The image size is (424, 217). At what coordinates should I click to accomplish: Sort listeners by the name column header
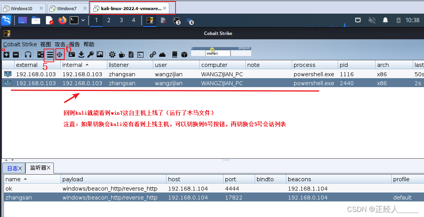[32, 179]
